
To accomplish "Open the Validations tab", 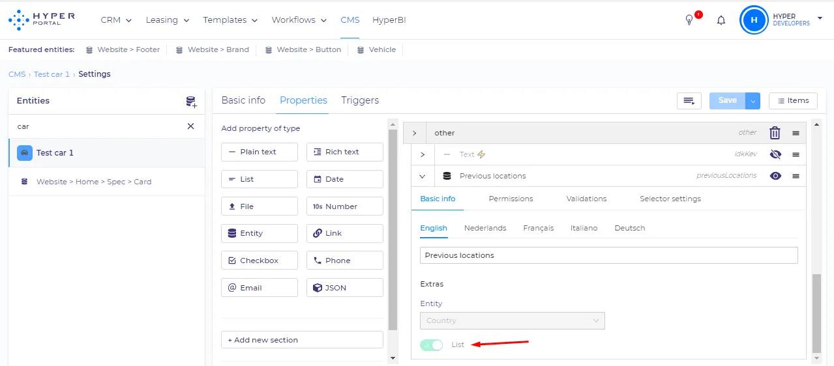I will pyautogui.click(x=586, y=199).
